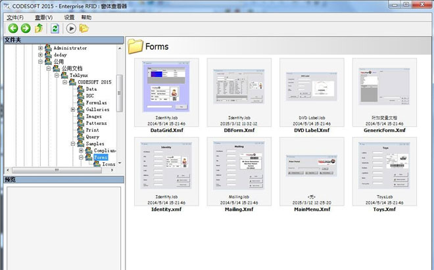The width and height of the screenshot is (434, 270).
Task: Click the tree vertical scrollbar thumb
Action: (x=120, y=93)
